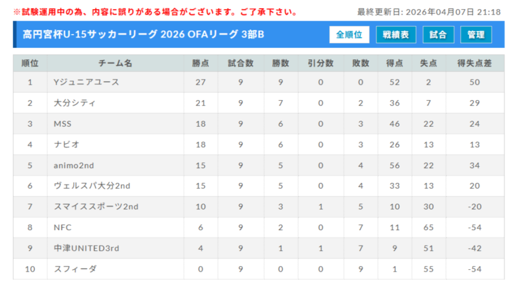Click the 試合数 column header
This screenshot has height=287, width=512.
[240, 63]
